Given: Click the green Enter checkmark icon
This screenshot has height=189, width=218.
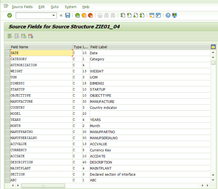Looking at the screenshot, I should (x=9, y=15).
